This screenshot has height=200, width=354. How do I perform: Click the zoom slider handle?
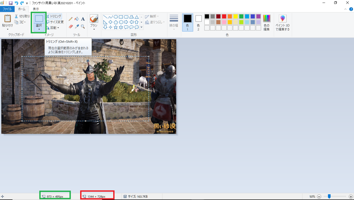(x=329, y=196)
